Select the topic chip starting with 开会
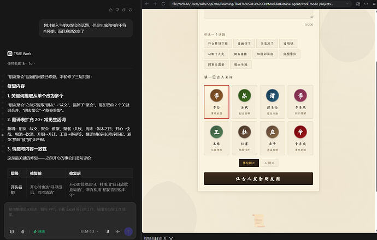Viewport: 377px width, 240px height. point(218,44)
